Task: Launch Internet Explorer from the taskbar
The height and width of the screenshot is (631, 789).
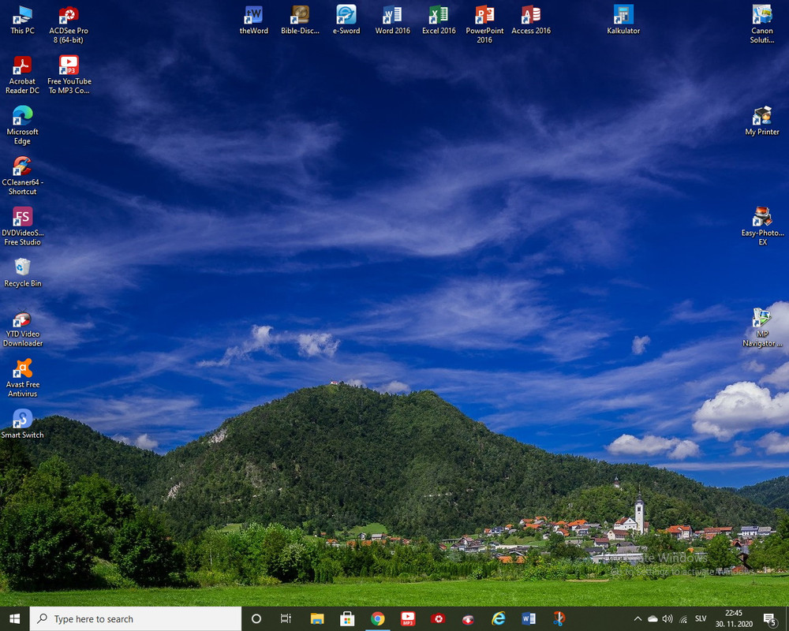Action: (498, 618)
